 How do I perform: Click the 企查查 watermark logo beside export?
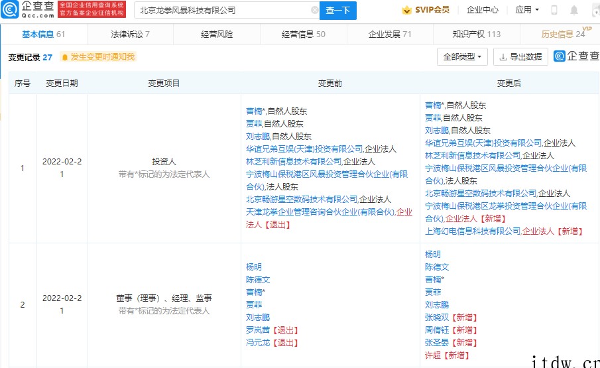pos(576,56)
